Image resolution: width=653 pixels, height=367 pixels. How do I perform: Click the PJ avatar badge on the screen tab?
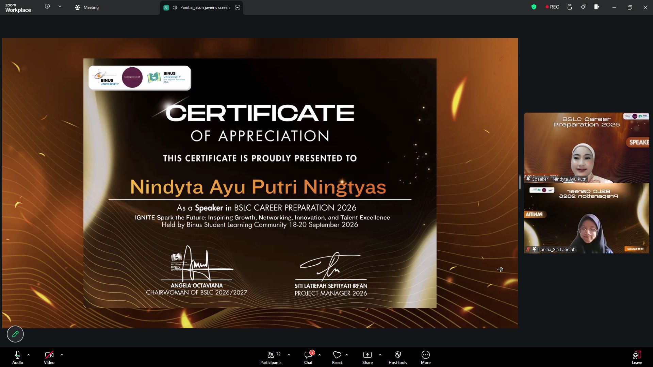(166, 7)
